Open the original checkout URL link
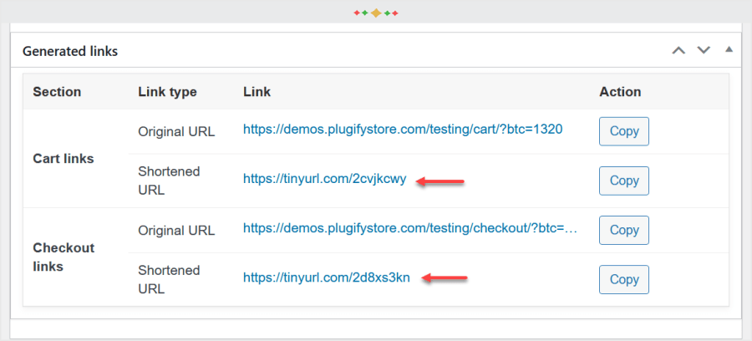The height and width of the screenshot is (341, 752). click(410, 229)
